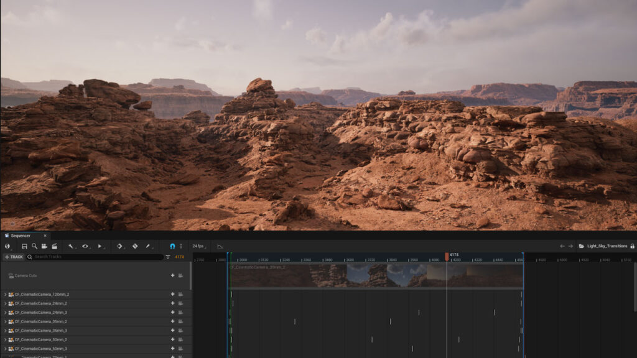Screen dimensions: 637x358
Task: Click the + TRACK button
Action: click(x=14, y=257)
